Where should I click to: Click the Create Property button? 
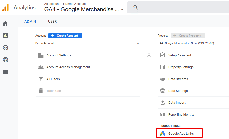tap(188, 36)
